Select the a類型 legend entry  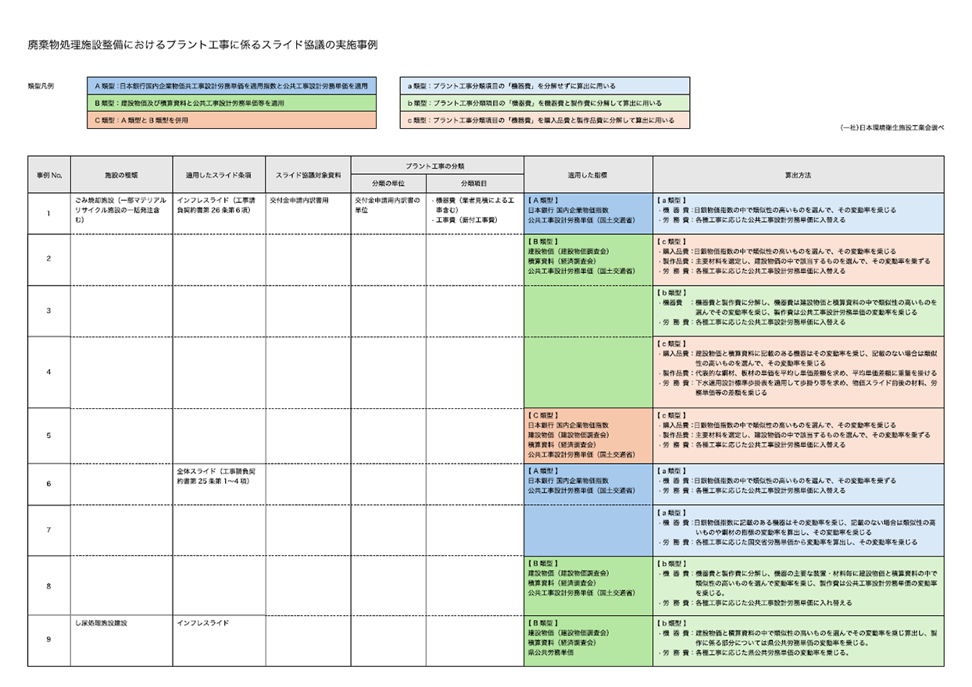pyautogui.click(x=544, y=86)
